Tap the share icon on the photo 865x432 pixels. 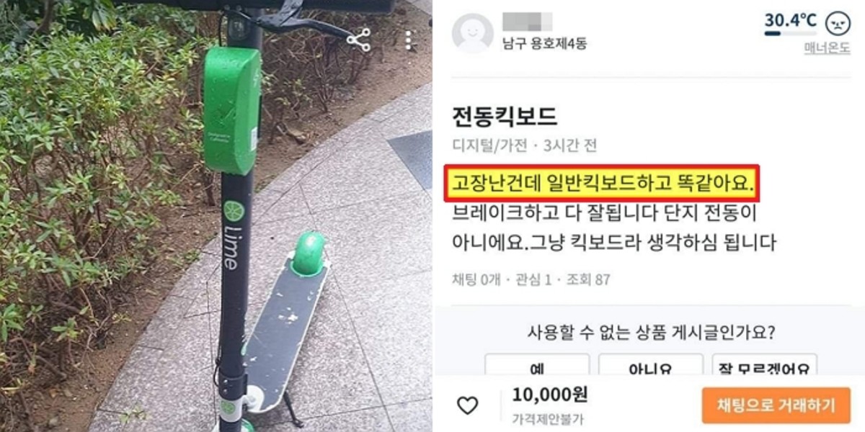click(358, 40)
